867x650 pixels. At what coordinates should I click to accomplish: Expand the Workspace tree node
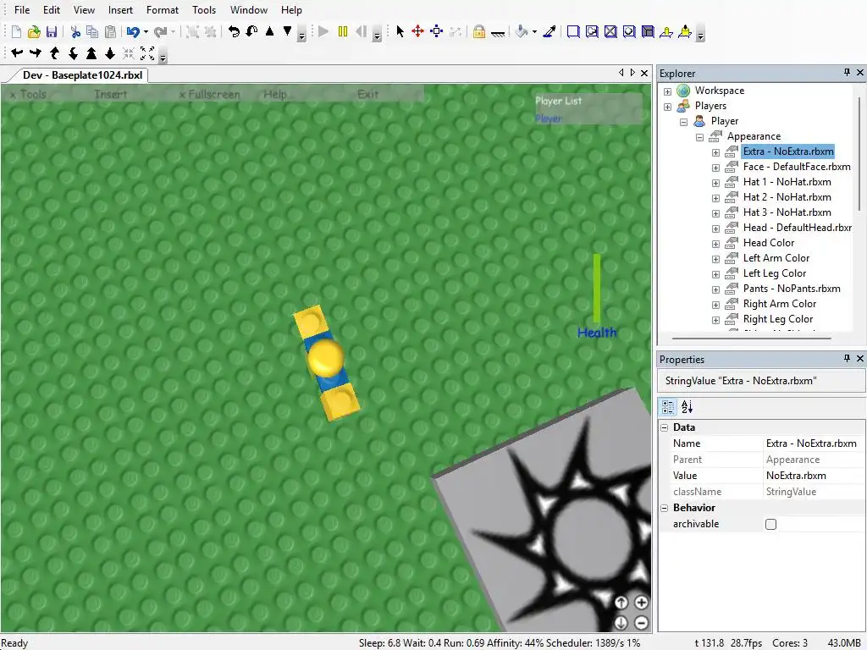pyautogui.click(x=667, y=91)
